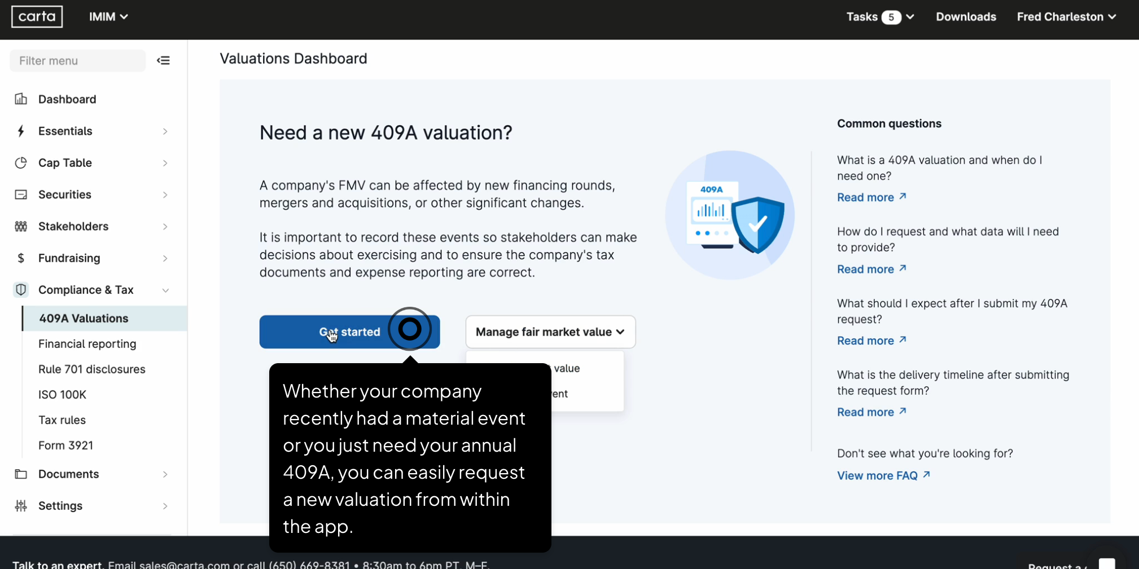Expand the Essentials chevron
1139x569 pixels.
(x=165, y=131)
